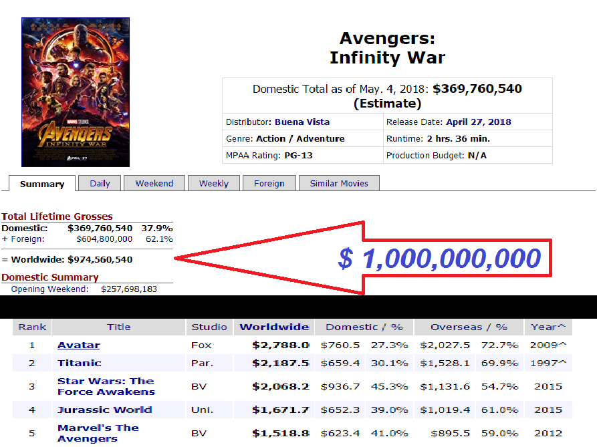The width and height of the screenshot is (597, 447).
Task: Open the Similar Movies tab
Action: point(339,183)
